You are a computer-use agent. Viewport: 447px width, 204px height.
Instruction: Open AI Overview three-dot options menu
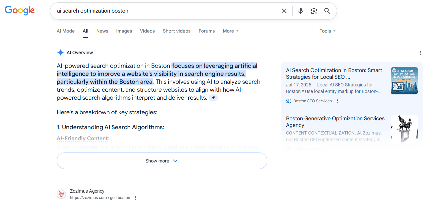pos(420,53)
